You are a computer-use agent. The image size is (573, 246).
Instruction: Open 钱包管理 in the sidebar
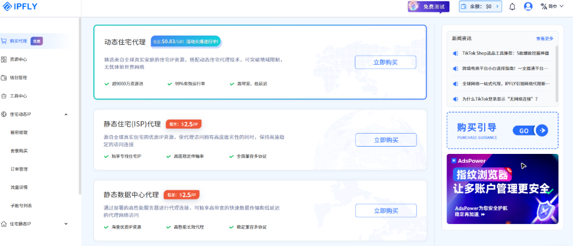coord(18,78)
